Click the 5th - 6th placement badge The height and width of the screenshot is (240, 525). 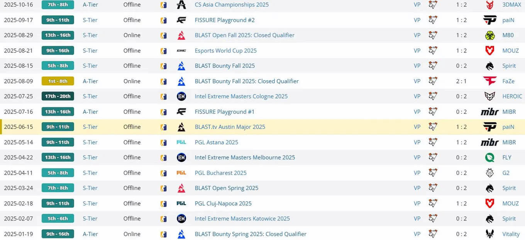pyautogui.click(x=58, y=219)
